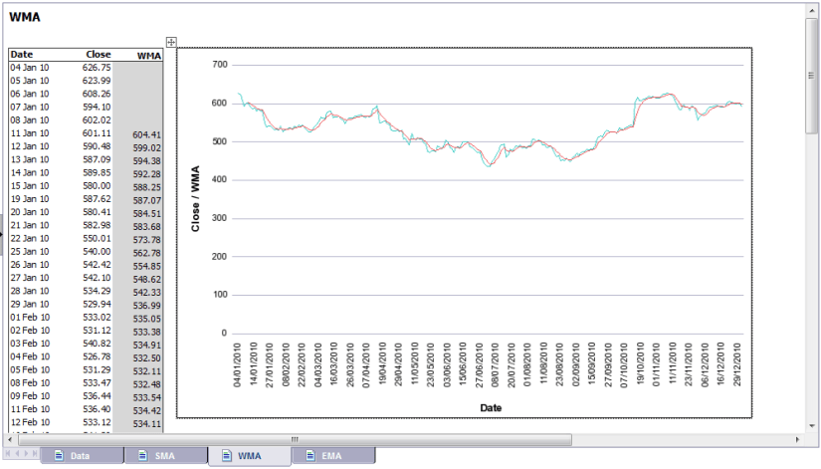Click the EMA tab sheet icon
The height and width of the screenshot is (469, 821).
(x=310, y=456)
